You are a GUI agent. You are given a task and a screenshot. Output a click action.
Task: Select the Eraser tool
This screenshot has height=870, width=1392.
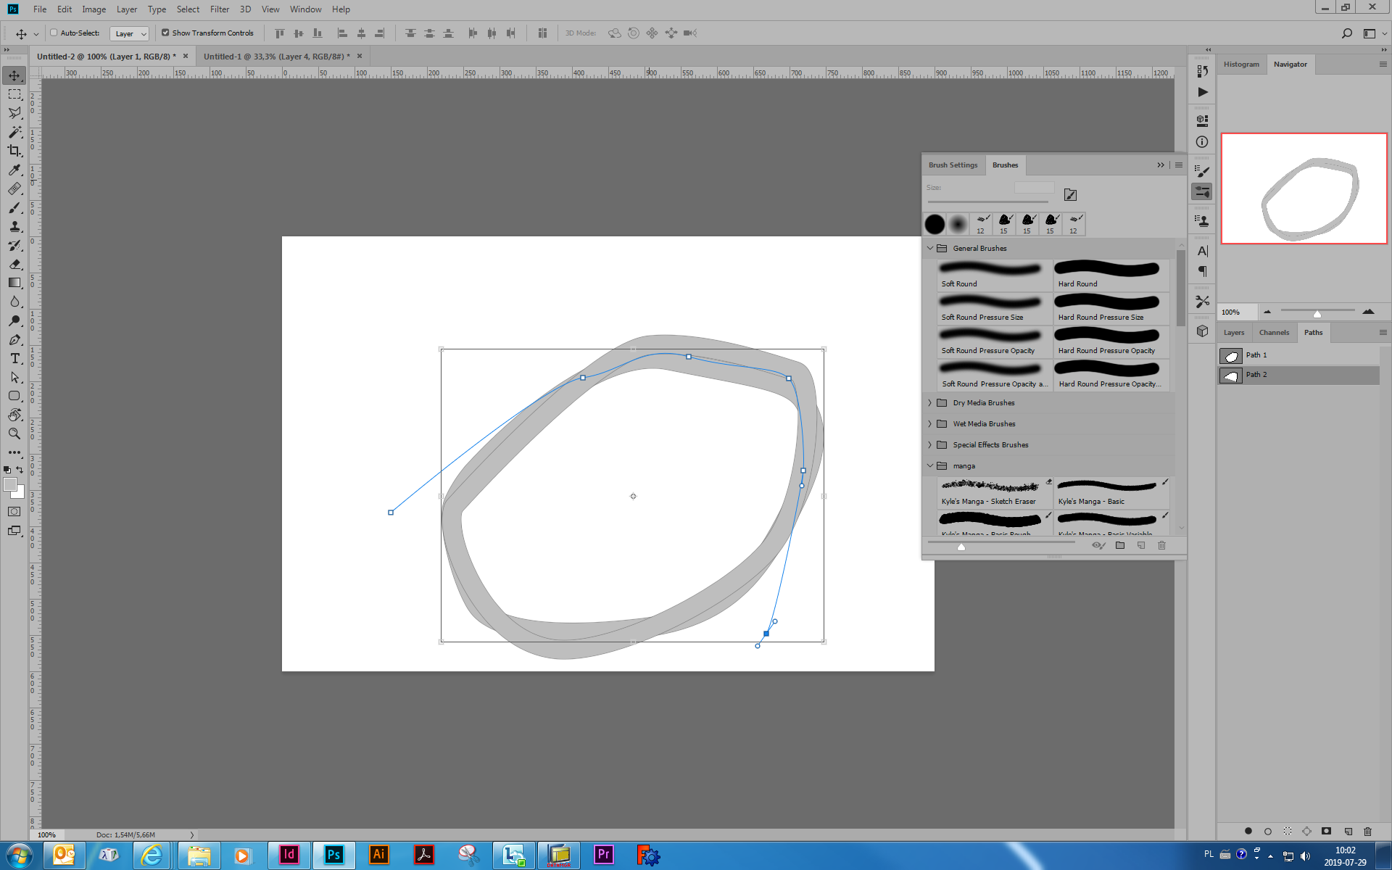click(x=14, y=264)
